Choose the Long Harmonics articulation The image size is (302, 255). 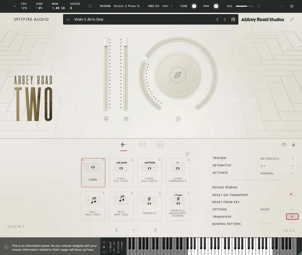coord(178,172)
